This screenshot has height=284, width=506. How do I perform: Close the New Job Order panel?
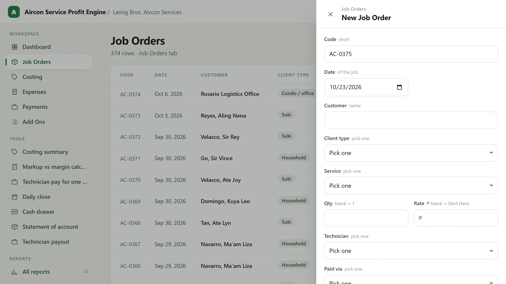point(330,14)
